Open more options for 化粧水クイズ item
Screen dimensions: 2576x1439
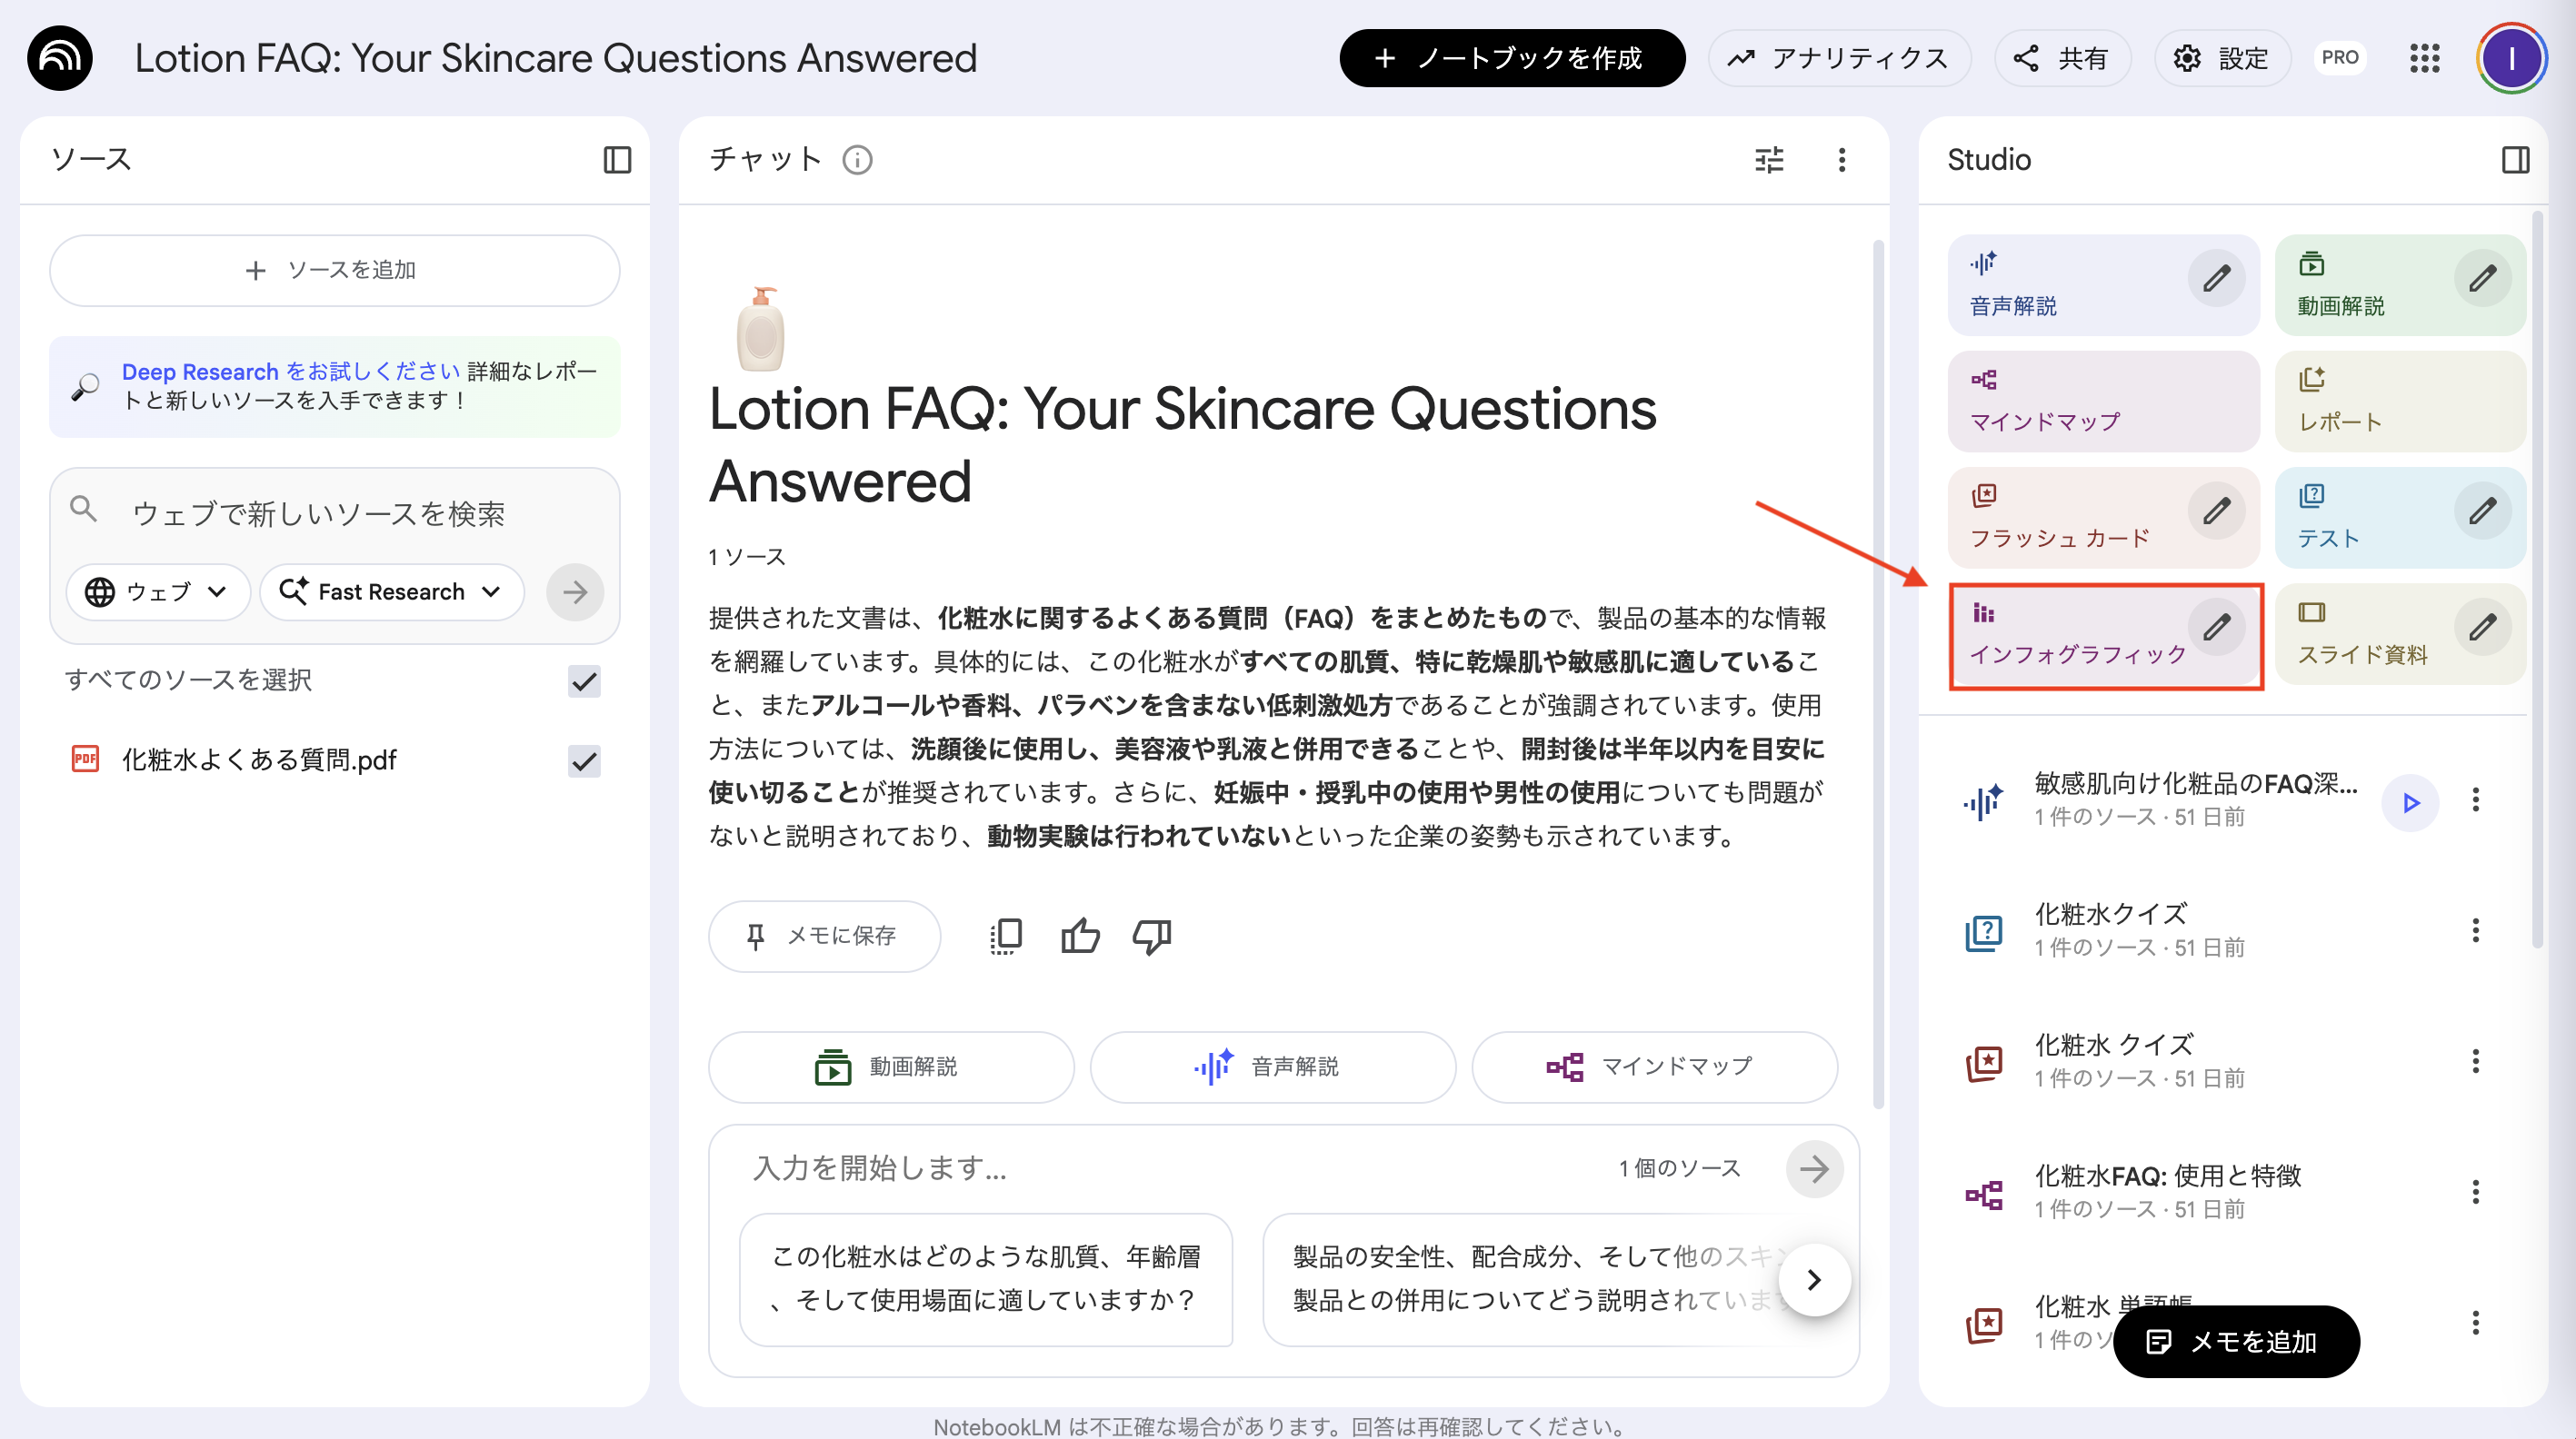2475,930
